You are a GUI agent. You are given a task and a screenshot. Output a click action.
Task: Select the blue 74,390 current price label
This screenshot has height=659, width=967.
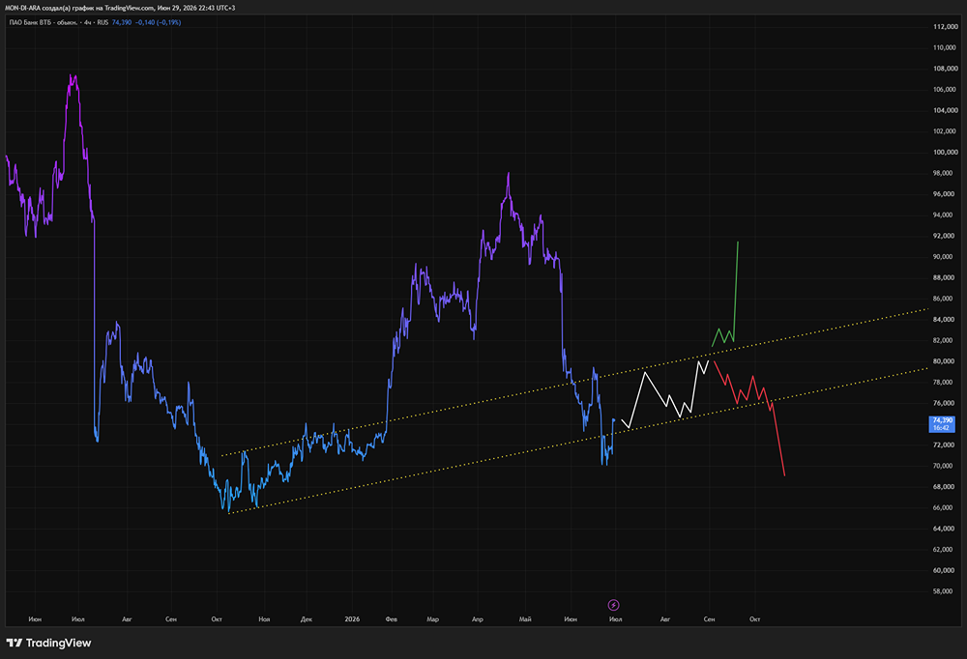(942, 423)
